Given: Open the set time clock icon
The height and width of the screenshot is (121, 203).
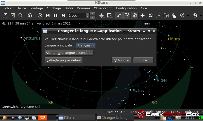Looking at the screenshot, I should coord(40,15).
